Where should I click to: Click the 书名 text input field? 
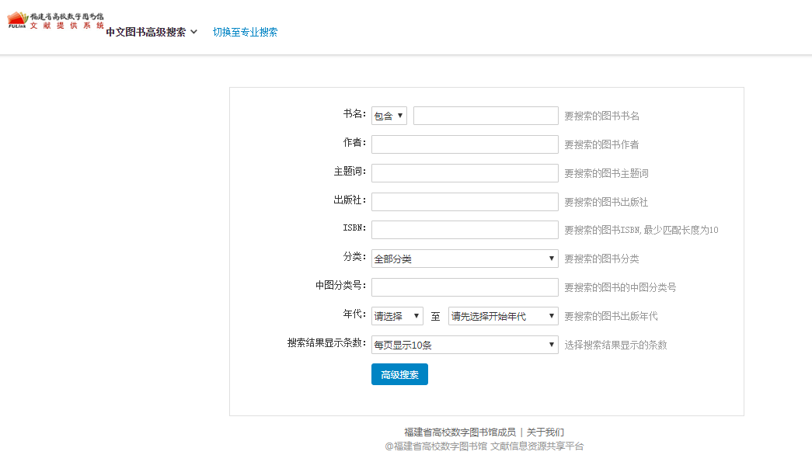coord(486,116)
